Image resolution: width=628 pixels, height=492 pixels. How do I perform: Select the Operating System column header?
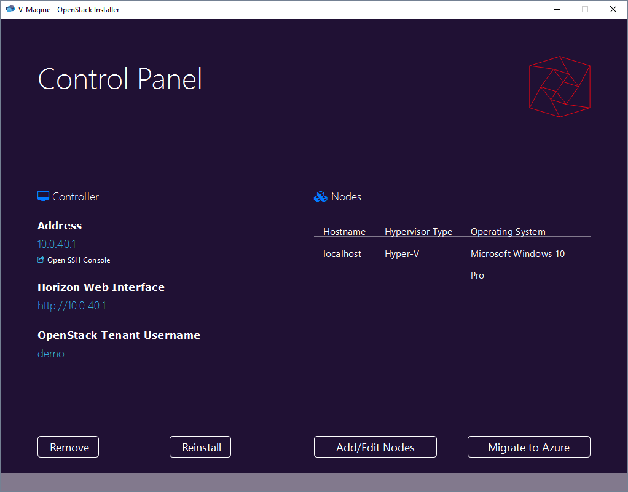pos(508,232)
